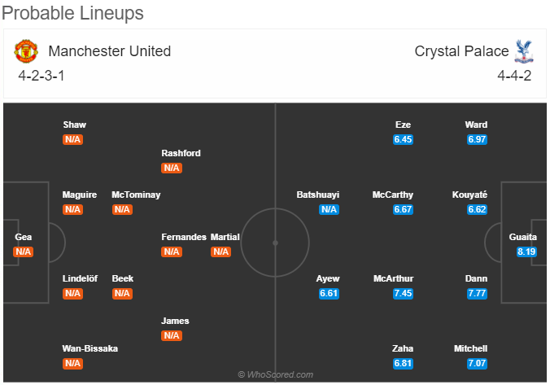Click Batshuayi's blue N/A badge

329,209
